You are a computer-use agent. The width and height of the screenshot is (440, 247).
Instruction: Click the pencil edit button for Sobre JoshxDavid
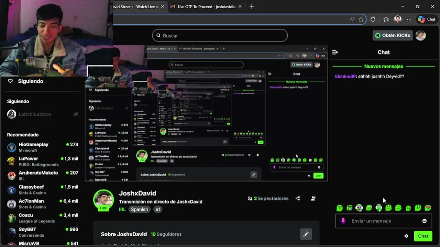[306, 234]
